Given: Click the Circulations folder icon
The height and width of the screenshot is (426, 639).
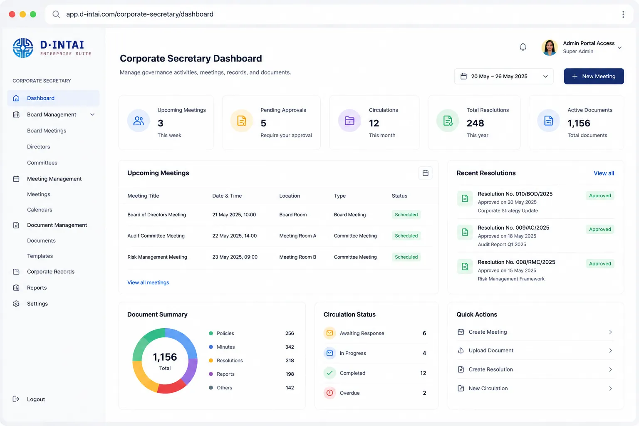Looking at the screenshot, I should pos(349,121).
